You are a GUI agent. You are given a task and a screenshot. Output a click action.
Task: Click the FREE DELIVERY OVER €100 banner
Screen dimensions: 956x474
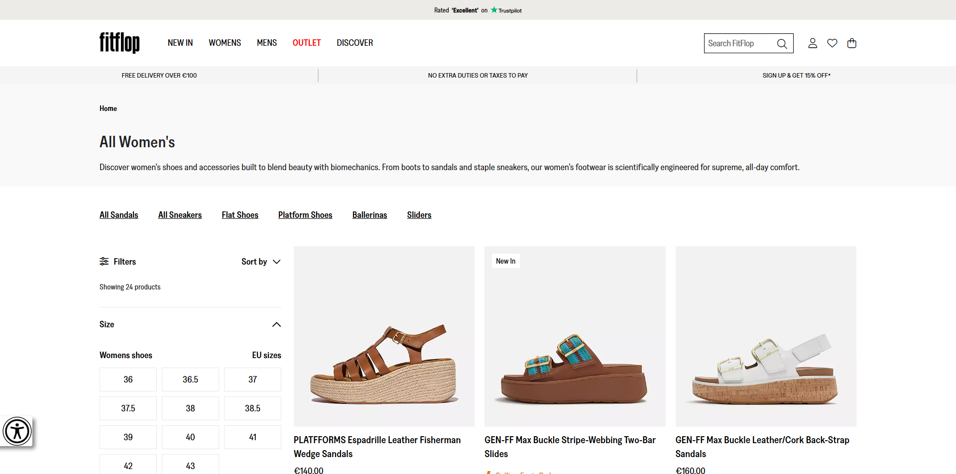(159, 76)
